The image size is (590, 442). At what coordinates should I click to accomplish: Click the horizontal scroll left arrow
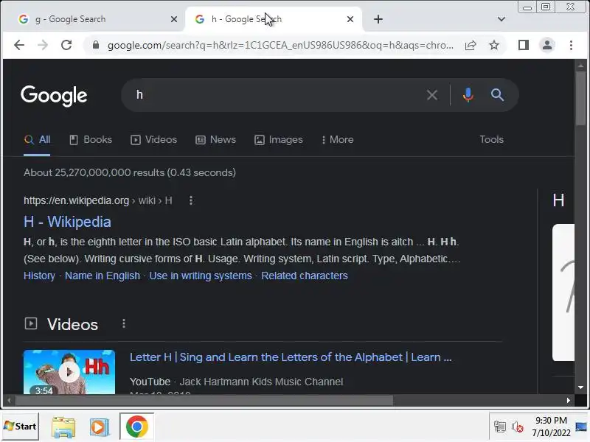tap(9, 401)
